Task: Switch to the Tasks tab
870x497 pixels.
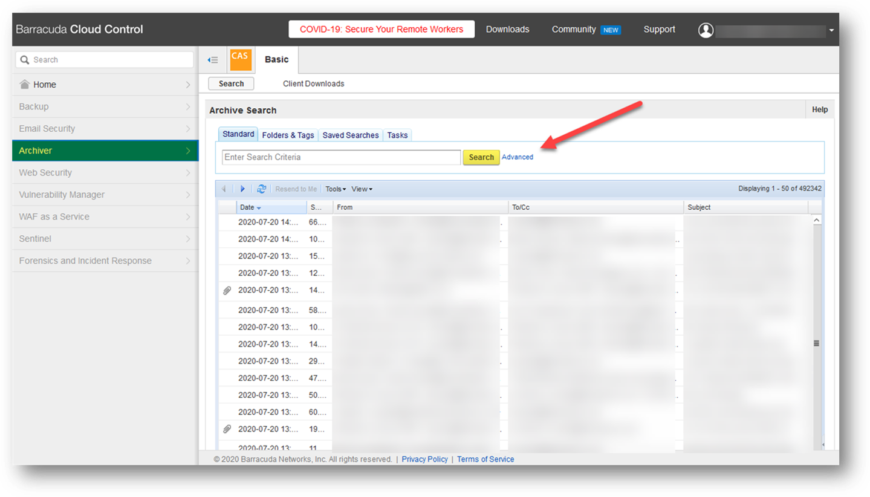Action: click(397, 135)
